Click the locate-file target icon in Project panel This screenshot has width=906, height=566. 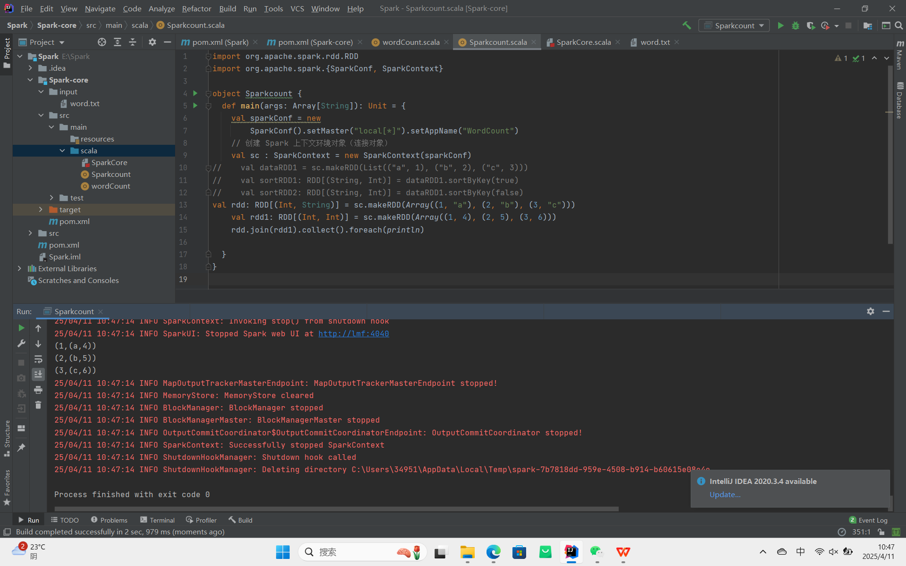coord(101,42)
